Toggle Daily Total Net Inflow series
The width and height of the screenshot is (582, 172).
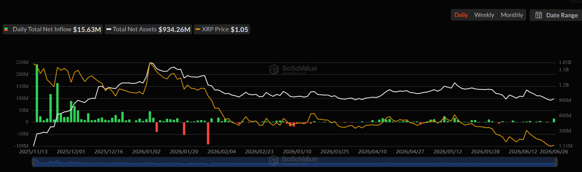click(52, 29)
